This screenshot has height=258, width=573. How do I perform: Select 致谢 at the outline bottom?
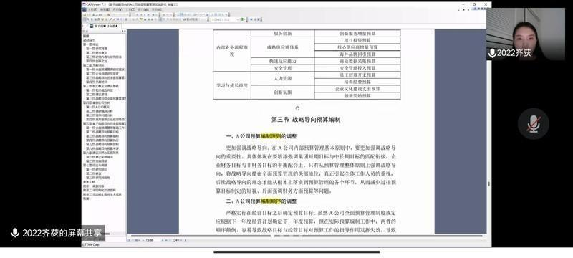click(86, 199)
